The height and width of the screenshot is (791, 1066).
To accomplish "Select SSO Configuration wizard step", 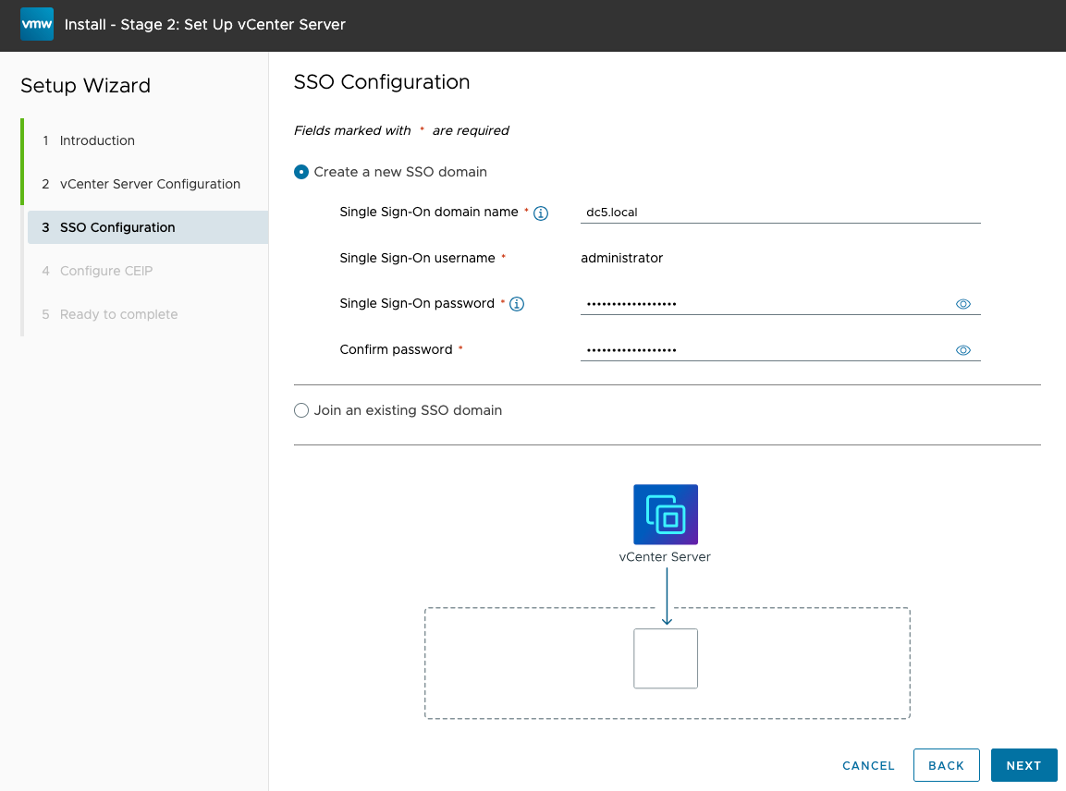I will click(148, 227).
